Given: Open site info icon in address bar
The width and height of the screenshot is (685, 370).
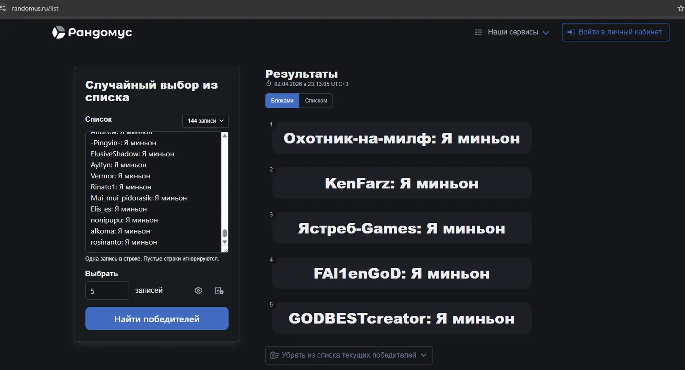Looking at the screenshot, I should 3,8.
